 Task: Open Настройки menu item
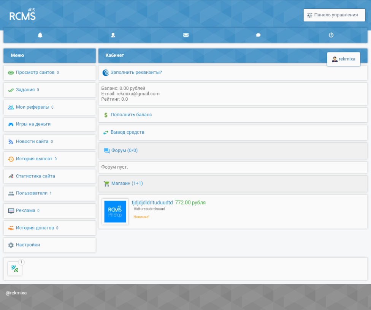click(28, 245)
